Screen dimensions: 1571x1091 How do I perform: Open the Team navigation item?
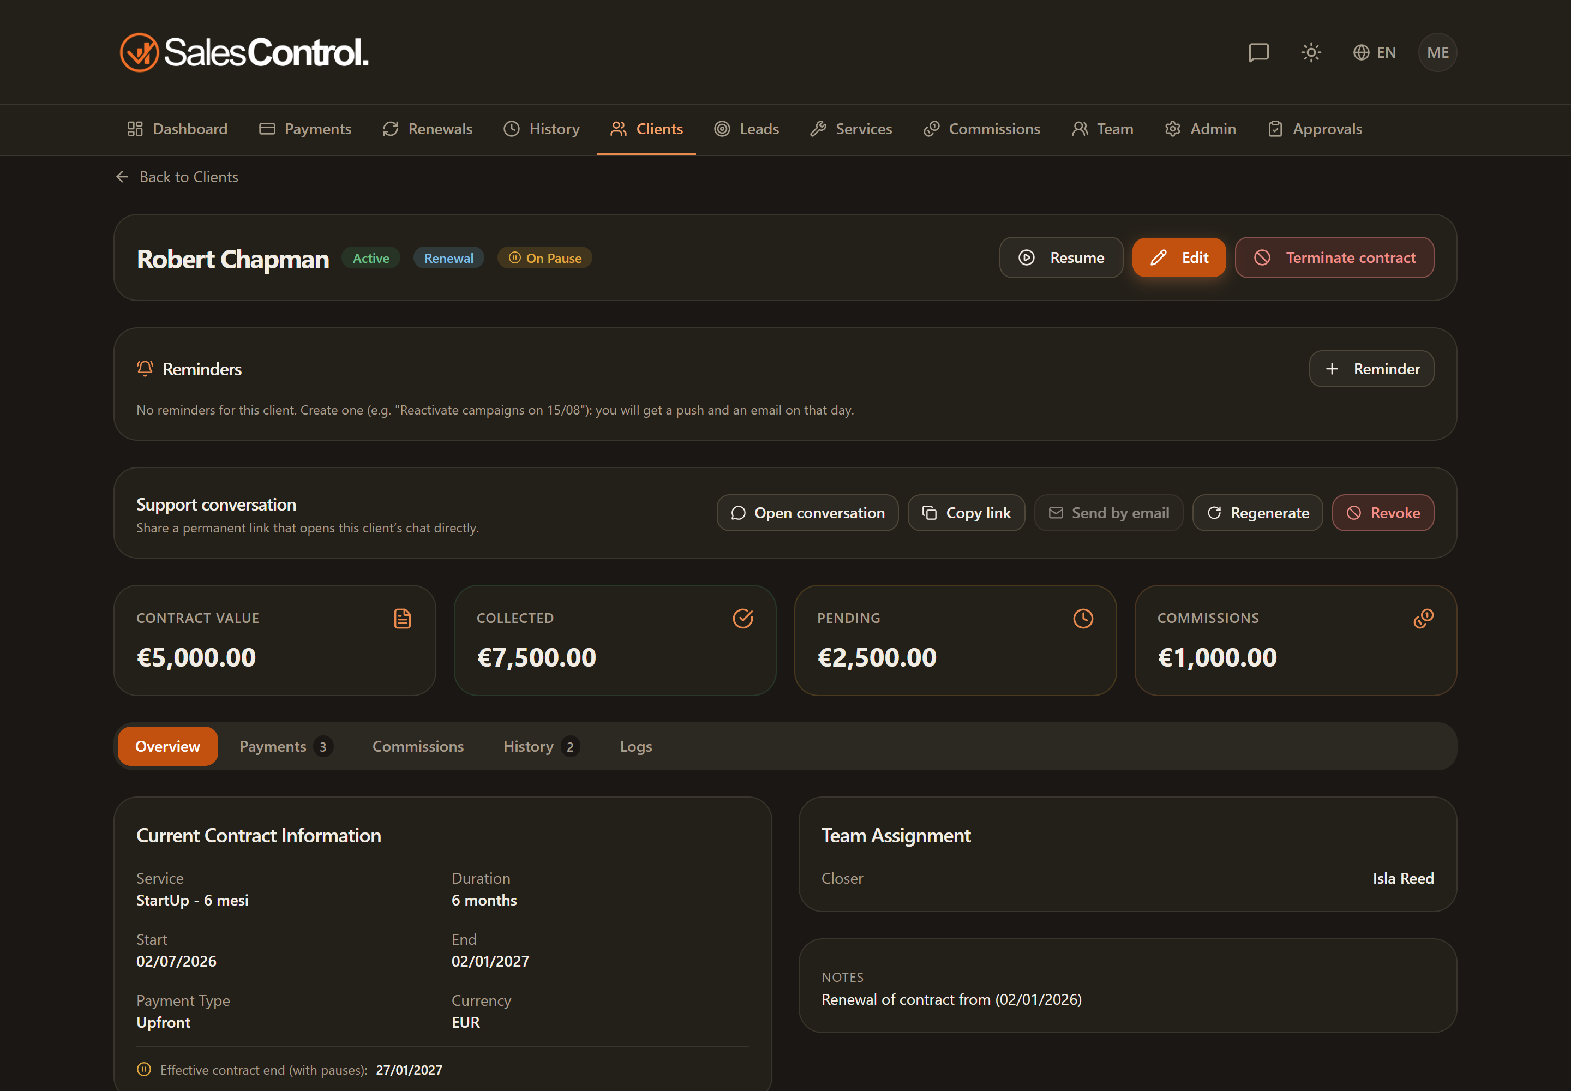1102,129
